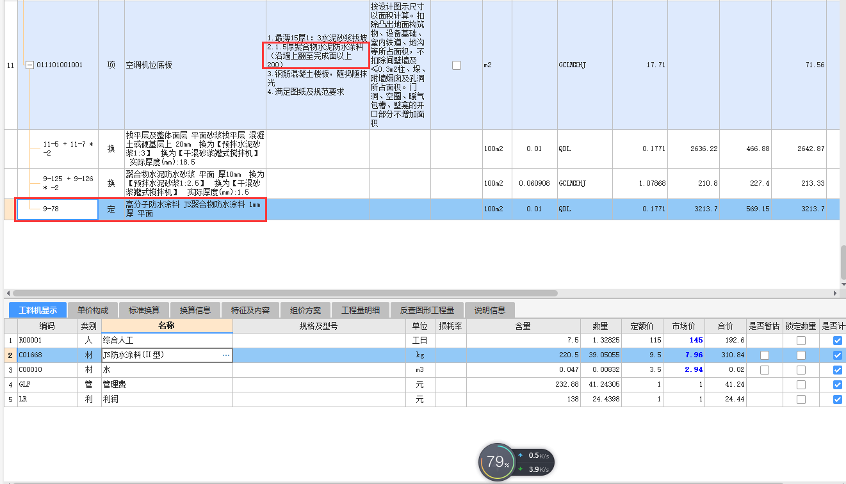Select the 项 type cell of row 11
Viewport: 846px width, 484px height.
[111, 65]
